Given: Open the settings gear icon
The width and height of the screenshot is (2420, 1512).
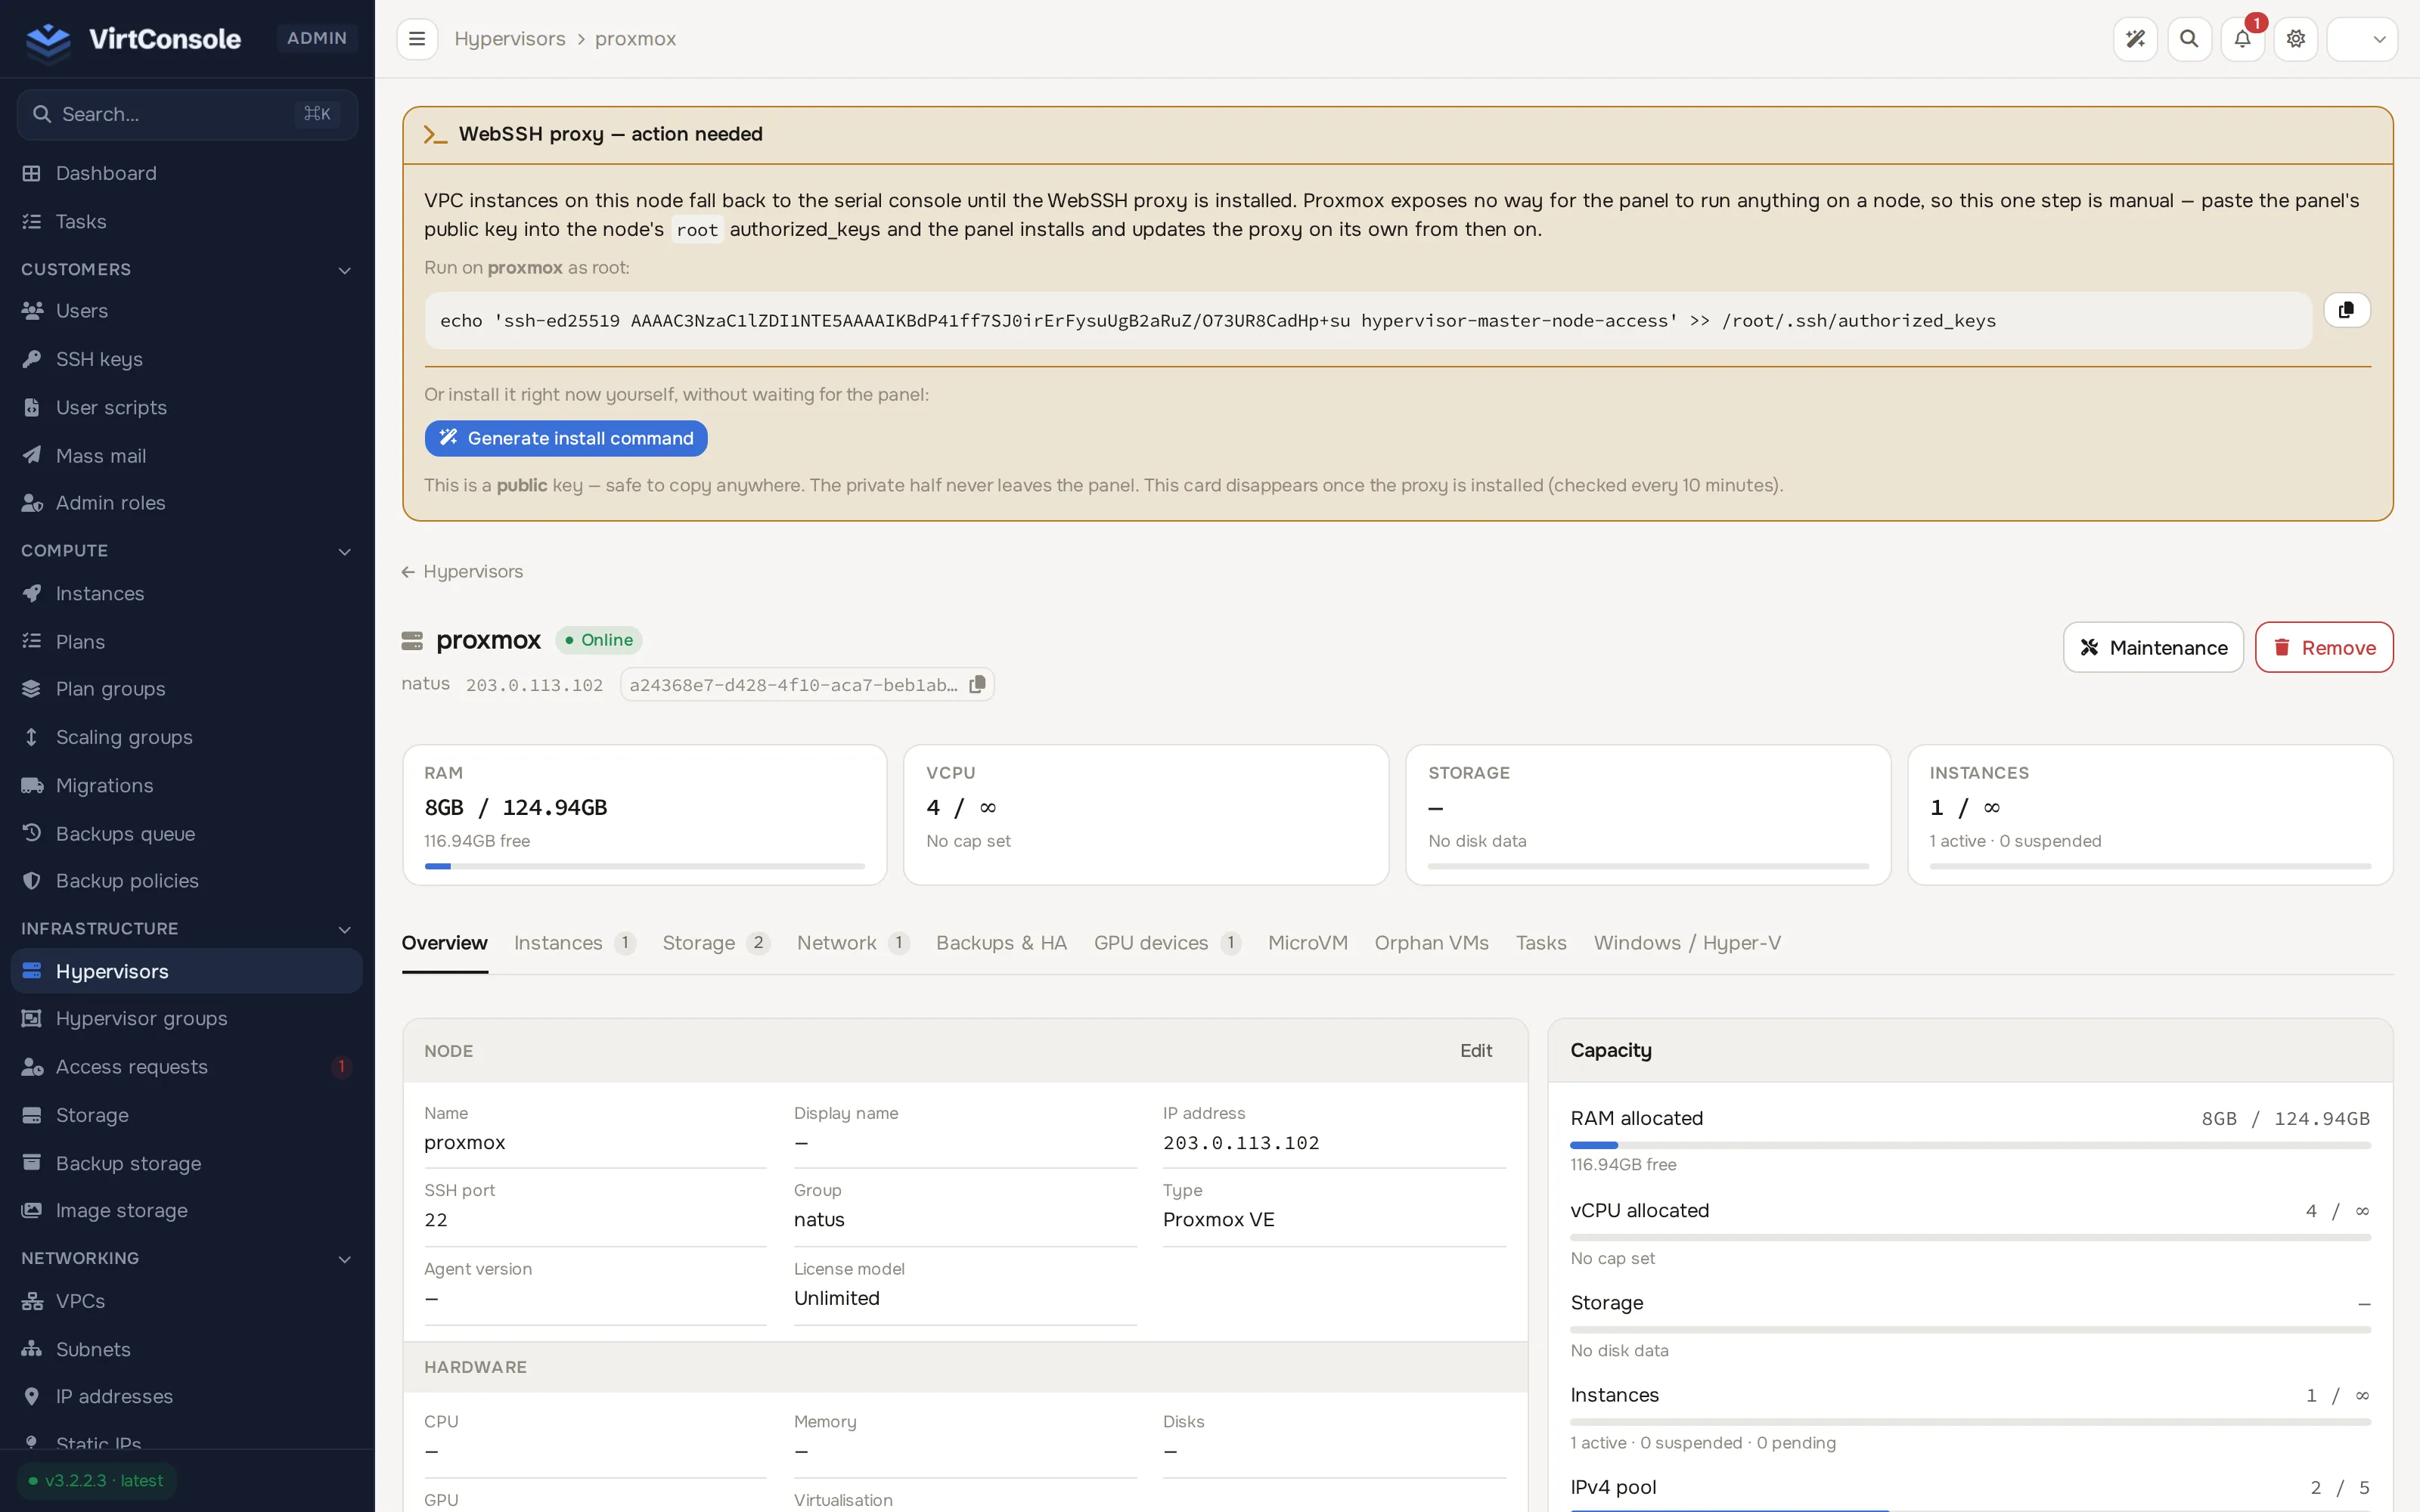Looking at the screenshot, I should [2296, 39].
